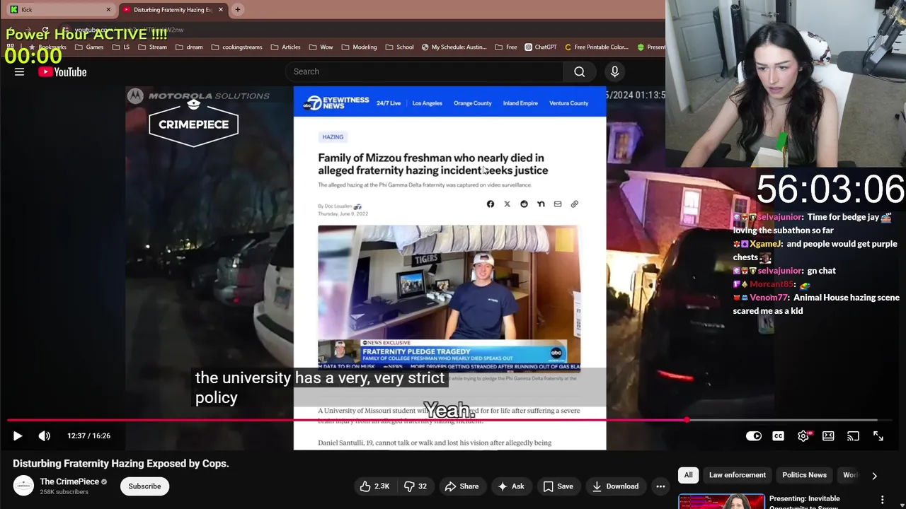906x509 pixels.
Task: Open the YouTube hamburger guide menu
Action: [x=19, y=71]
